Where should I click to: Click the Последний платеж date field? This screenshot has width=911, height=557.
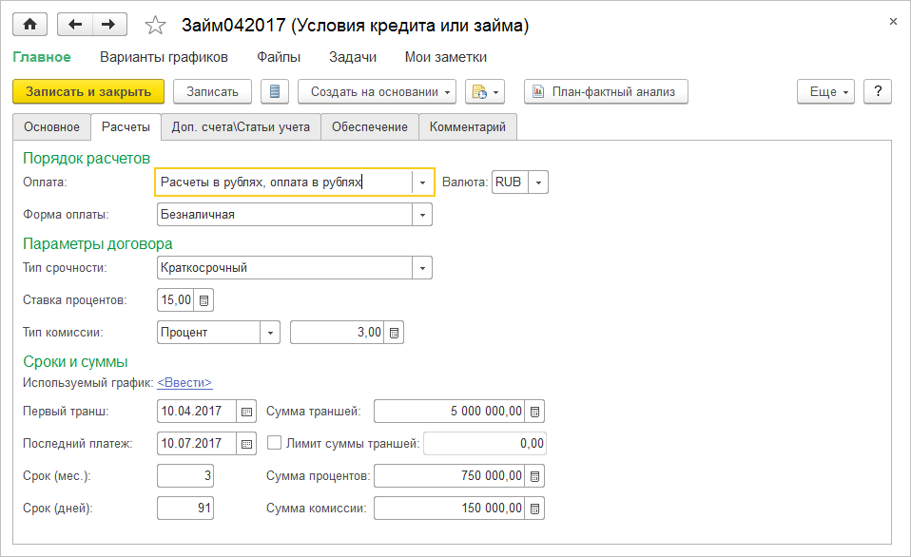[197, 444]
